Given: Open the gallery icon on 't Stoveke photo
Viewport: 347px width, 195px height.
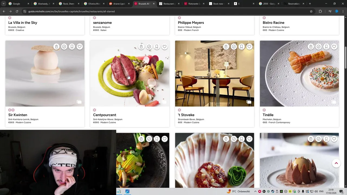Looking at the screenshot, I should tap(249, 102).
